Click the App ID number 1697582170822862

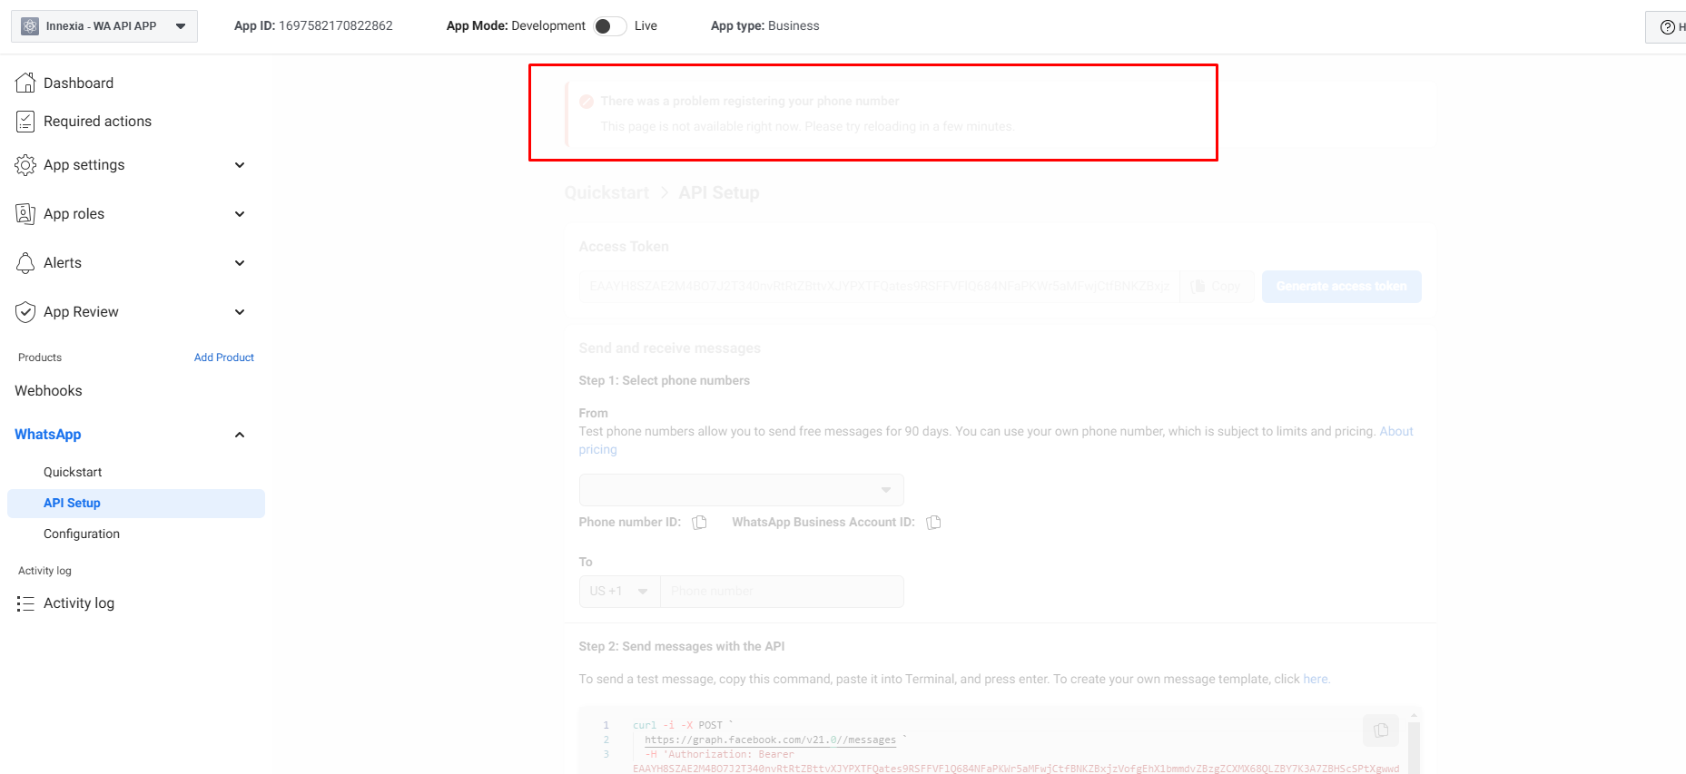[x=336, y=26]
